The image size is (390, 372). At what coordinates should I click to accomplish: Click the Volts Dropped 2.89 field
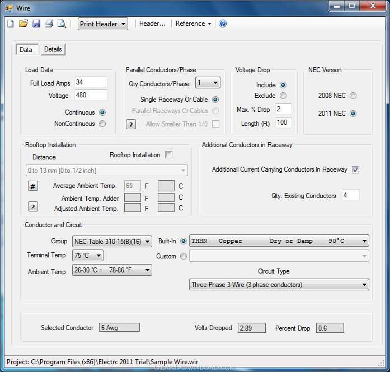[252, 328]
